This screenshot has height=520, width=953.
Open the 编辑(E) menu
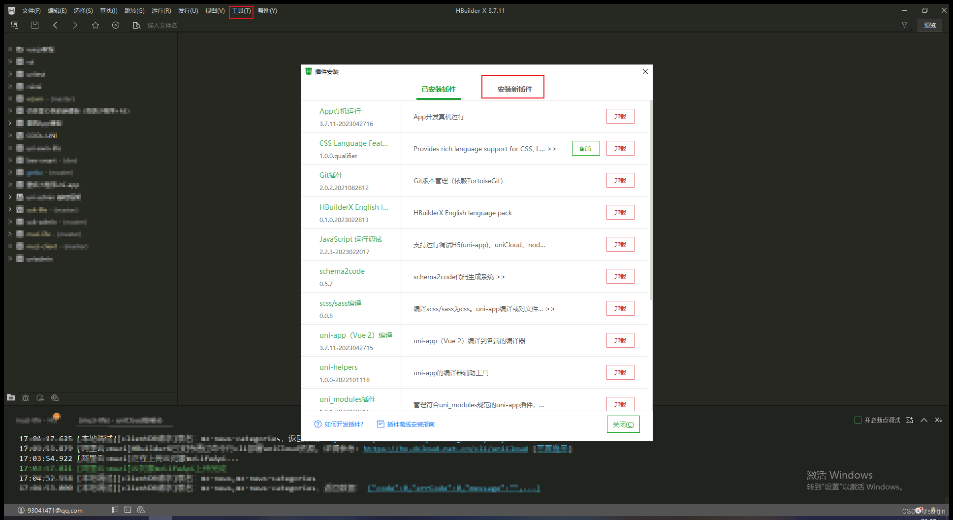57,10
